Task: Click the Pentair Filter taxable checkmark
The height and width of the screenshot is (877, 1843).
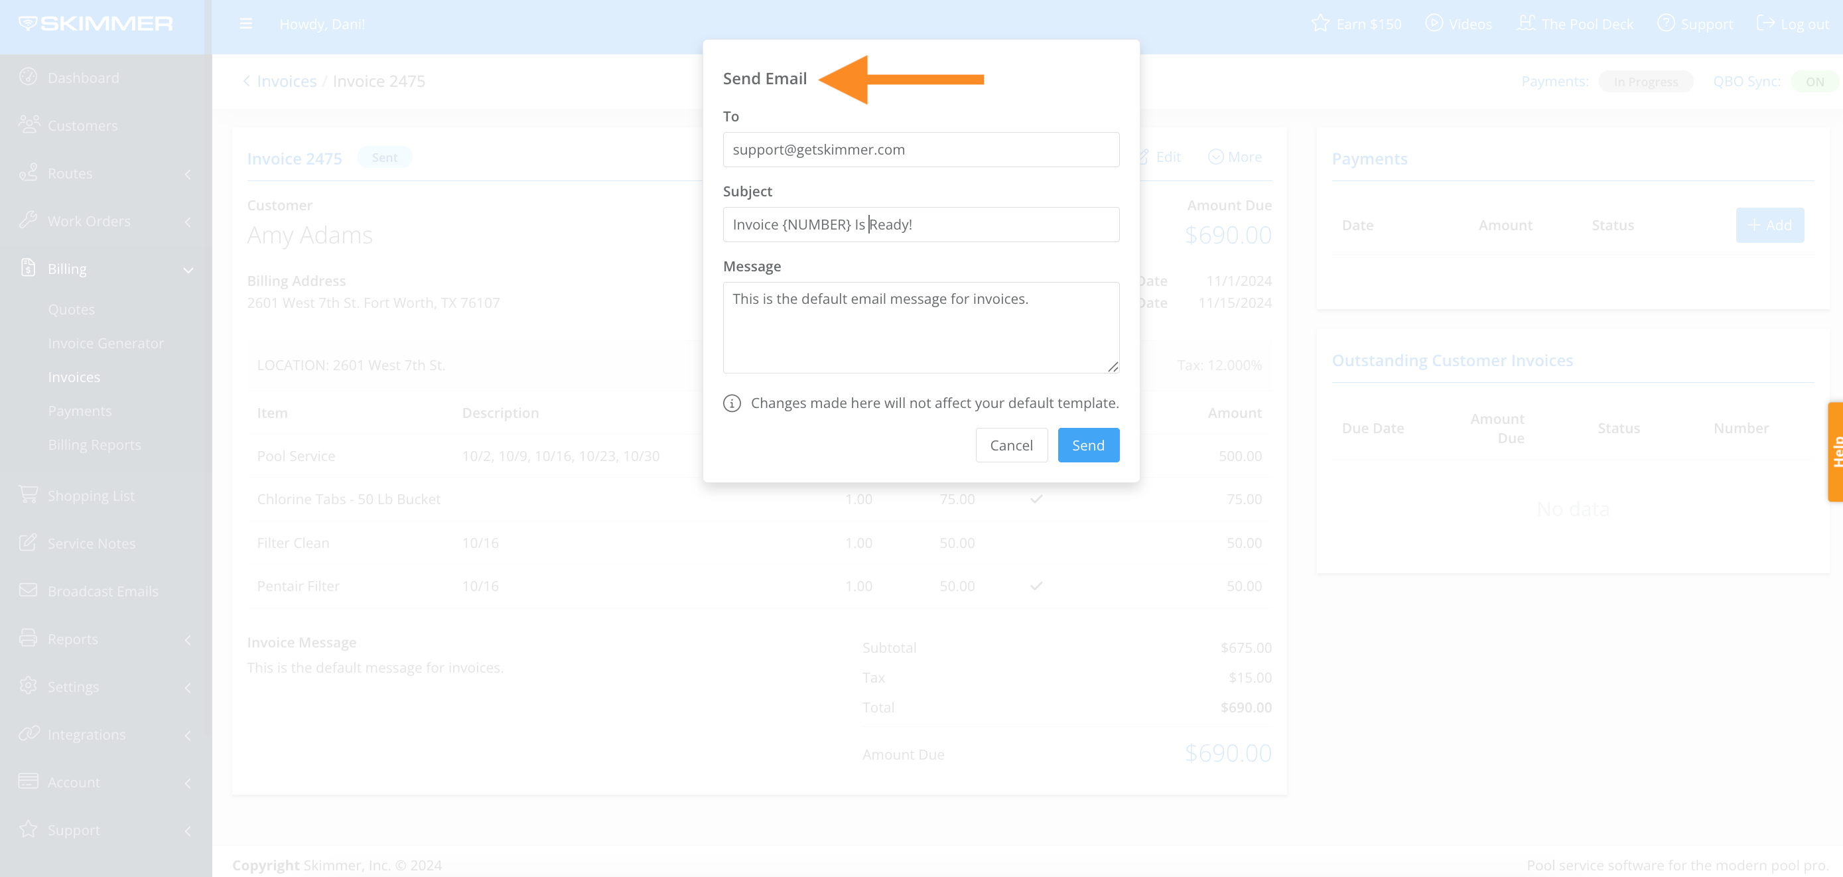Action: coord(1036,585)
